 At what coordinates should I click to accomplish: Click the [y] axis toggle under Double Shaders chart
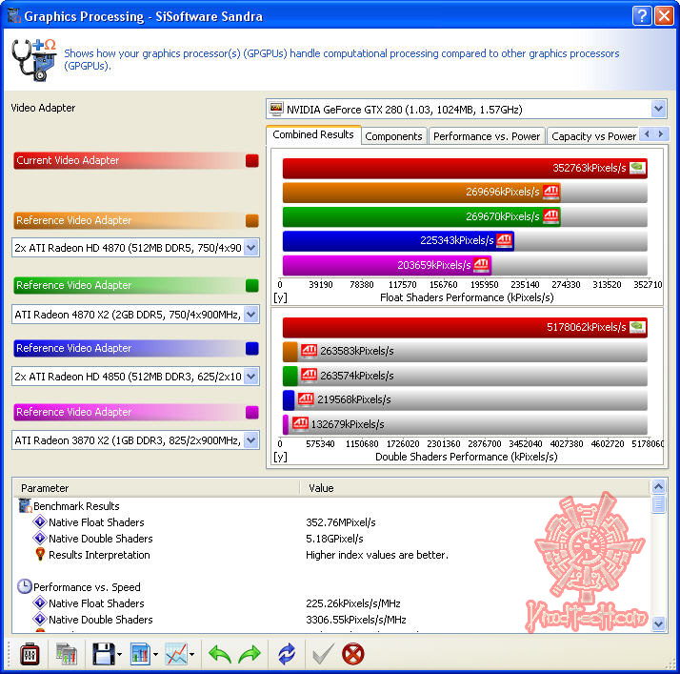(281, 457)
